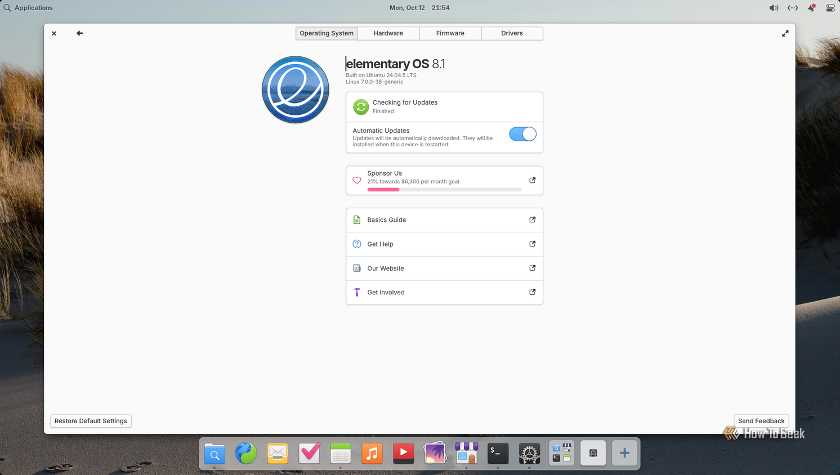Screen dimensions: 840x475
Task: Open the Calendar app from the dock
Action: [341, 453]
